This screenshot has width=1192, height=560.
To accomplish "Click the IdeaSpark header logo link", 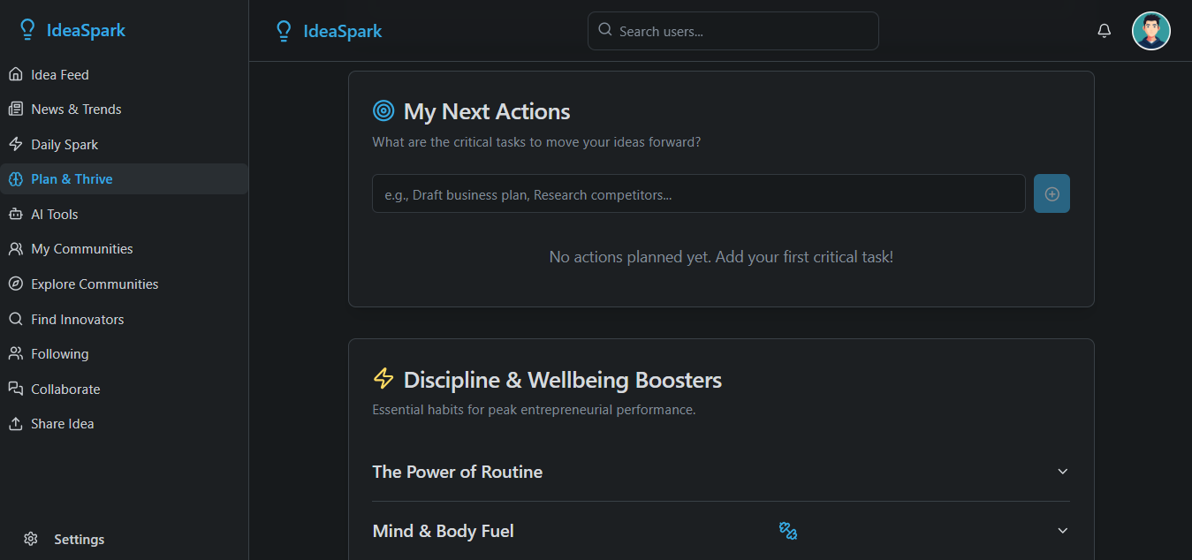I will click(329, 31).
